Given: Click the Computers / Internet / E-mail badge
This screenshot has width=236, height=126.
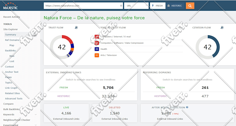Looking at the screenshot, I should (x=97, y=37).
